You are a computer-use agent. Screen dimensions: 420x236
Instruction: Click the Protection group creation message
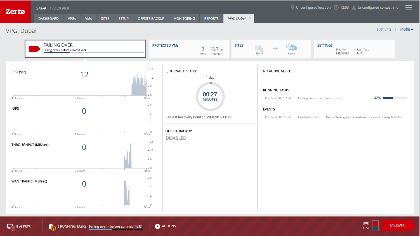366,117
